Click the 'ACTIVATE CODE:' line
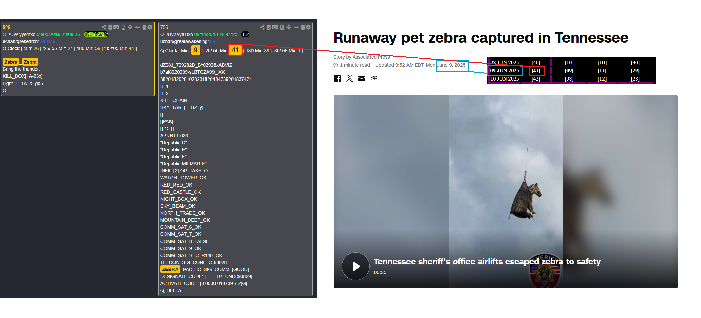The image size is (701, 318). click(x=204, y=283)
